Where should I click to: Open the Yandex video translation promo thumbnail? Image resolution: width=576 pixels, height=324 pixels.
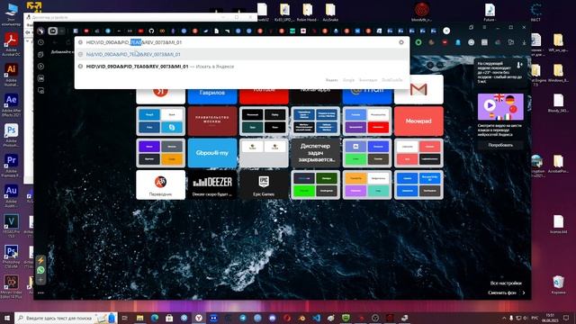[500, 106]
